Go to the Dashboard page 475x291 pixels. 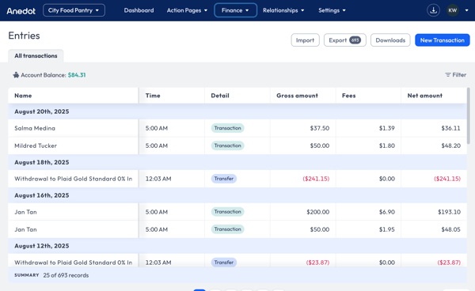coord(139,10)
